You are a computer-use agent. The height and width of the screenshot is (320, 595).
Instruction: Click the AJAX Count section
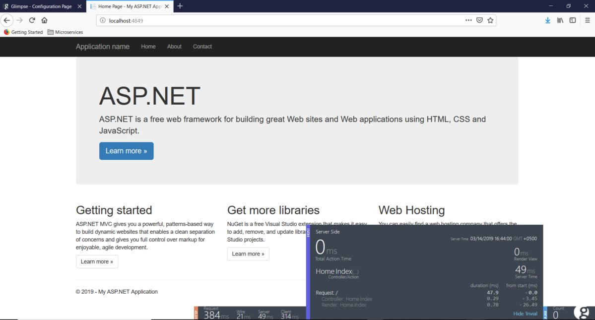558,313
